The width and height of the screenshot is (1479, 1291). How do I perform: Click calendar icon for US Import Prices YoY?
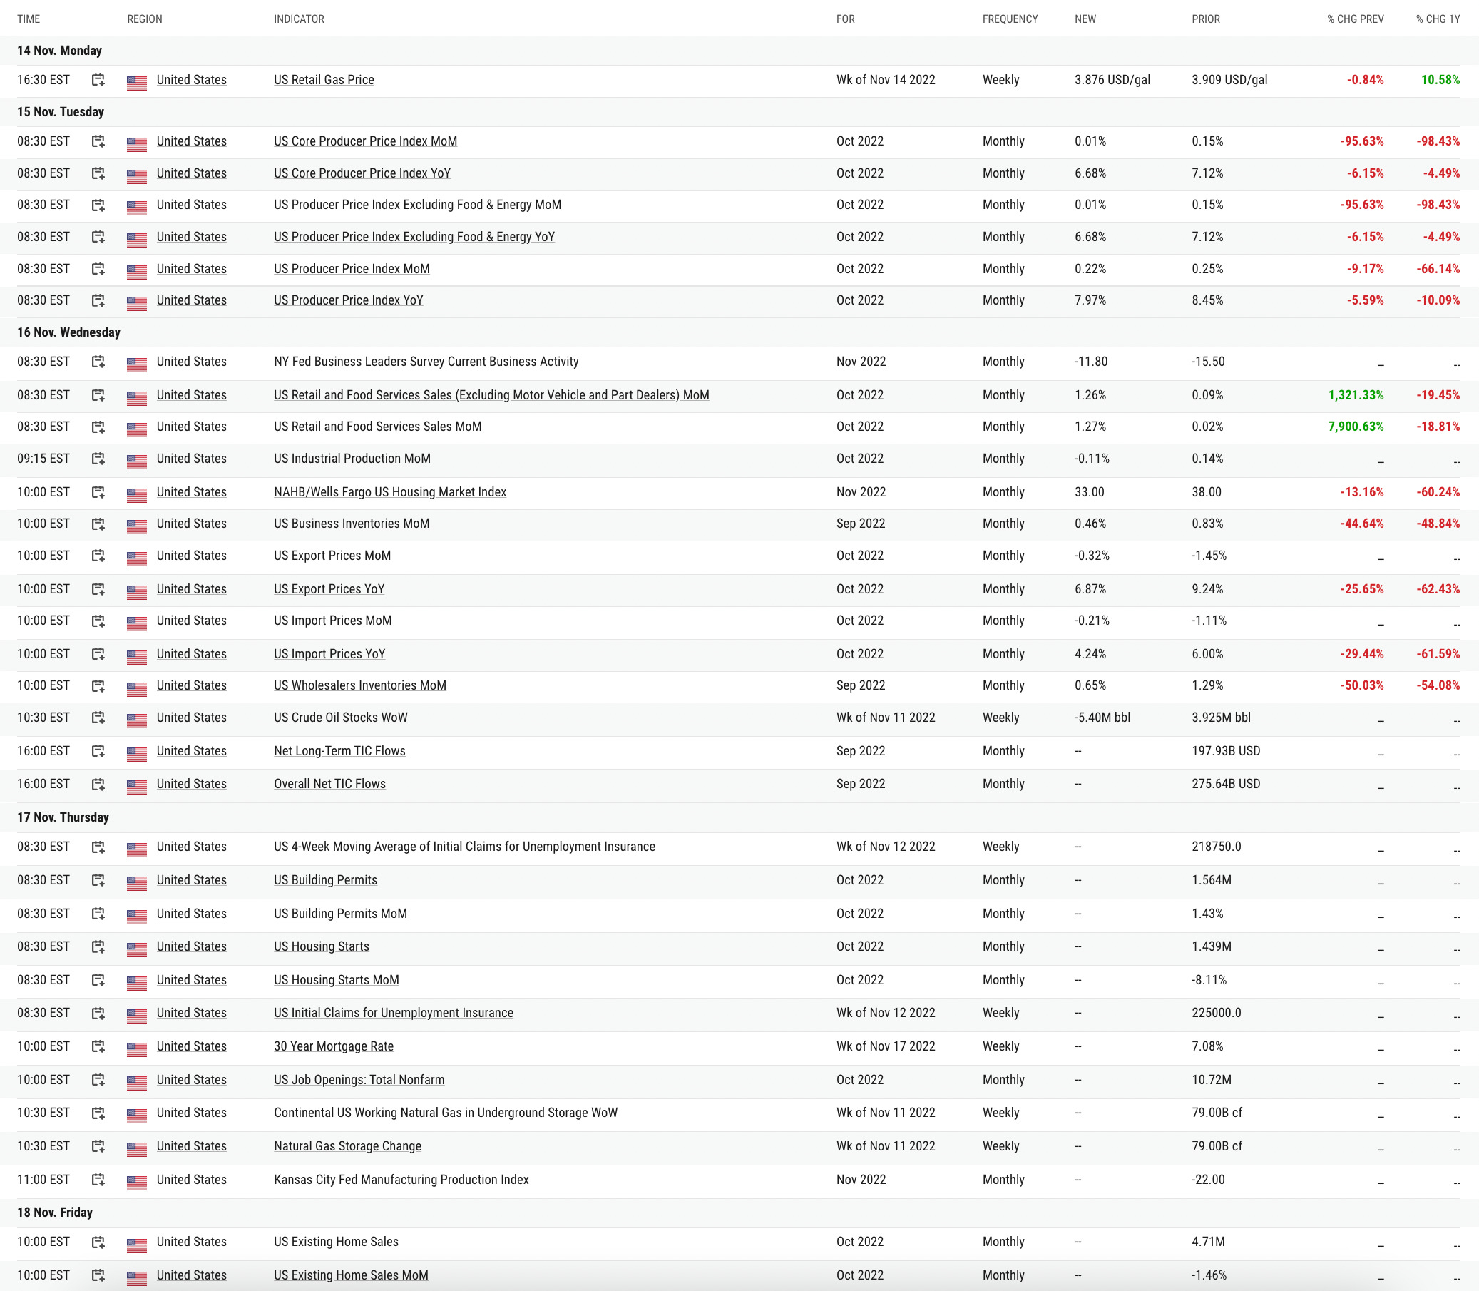tap(98, 654)
